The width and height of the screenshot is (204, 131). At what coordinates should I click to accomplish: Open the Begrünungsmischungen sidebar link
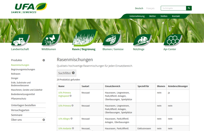23,70
